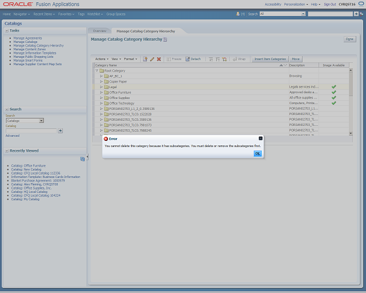Click the global search go arrow
Image resolution: width=366 pixels, height=293 pixels.
click(356, 14)
